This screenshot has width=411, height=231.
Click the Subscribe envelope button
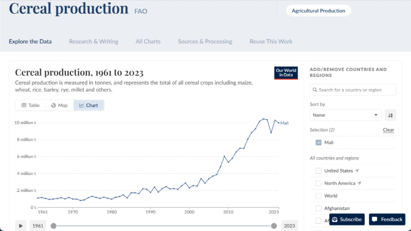coord(347,219)
